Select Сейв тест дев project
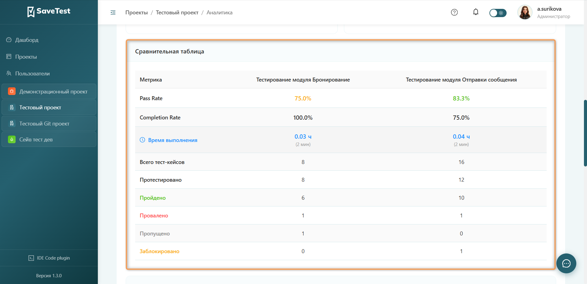The height and width of the screenshot is (284, 587). point(49,140)
